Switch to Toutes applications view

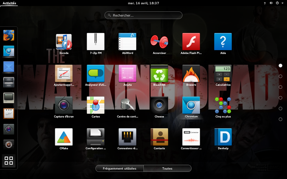click(x=168, y=168)
